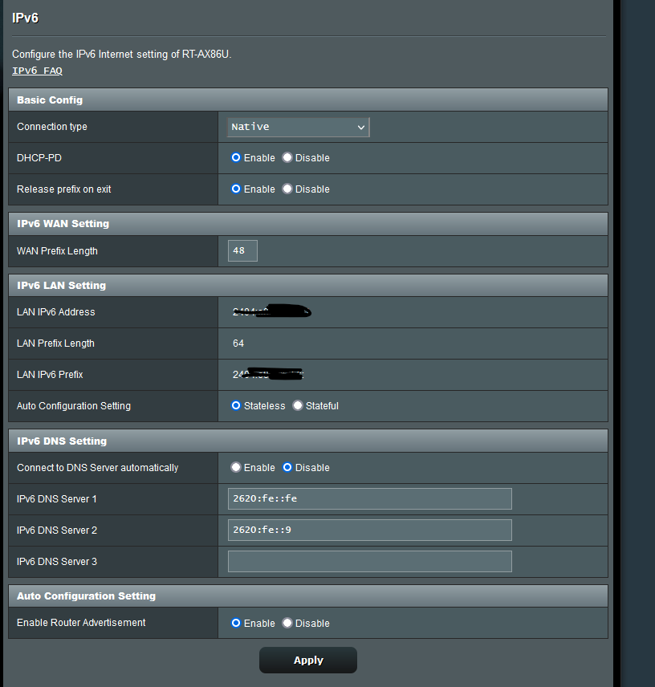
Task: Enable DHCP-PD
Action: pyautogui.click(x=236, y=158)
